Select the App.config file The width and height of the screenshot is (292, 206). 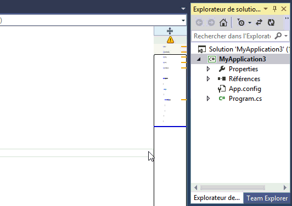(x=245, y=89)
